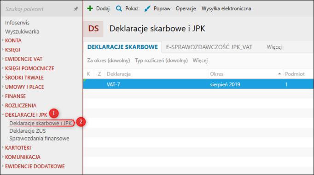The image size is (314, 175).
Task: Sort by the K column header
Action: pos(88,74)
